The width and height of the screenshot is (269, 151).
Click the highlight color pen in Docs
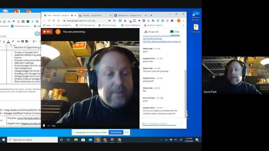(13, 42)
